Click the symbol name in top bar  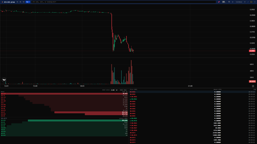9,2
